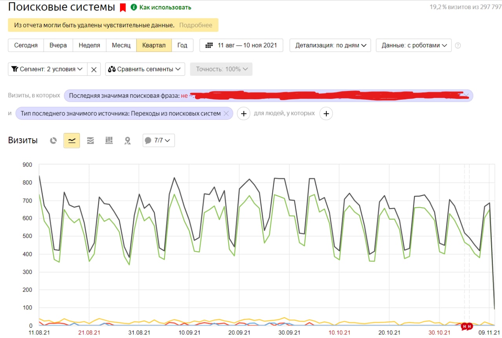Click the Поисковые системы report title
502x338 pixels.
[62, 7]
